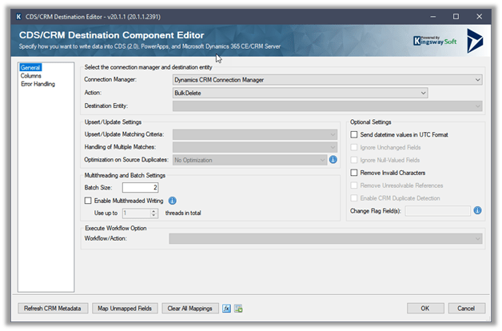
Task: Check Remove Invalid Characters option
Action: point(354,173)
